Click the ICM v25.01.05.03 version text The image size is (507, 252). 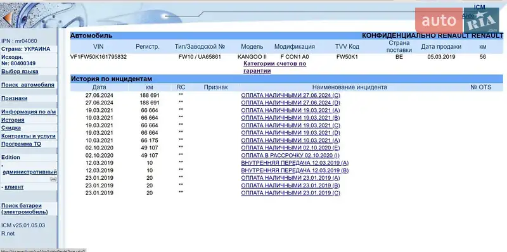click(23, 225)
